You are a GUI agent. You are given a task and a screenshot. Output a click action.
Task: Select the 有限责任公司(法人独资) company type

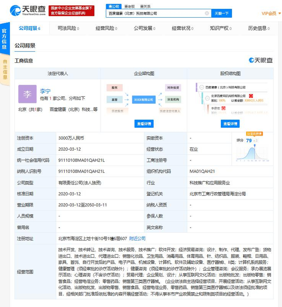(80, 183)
